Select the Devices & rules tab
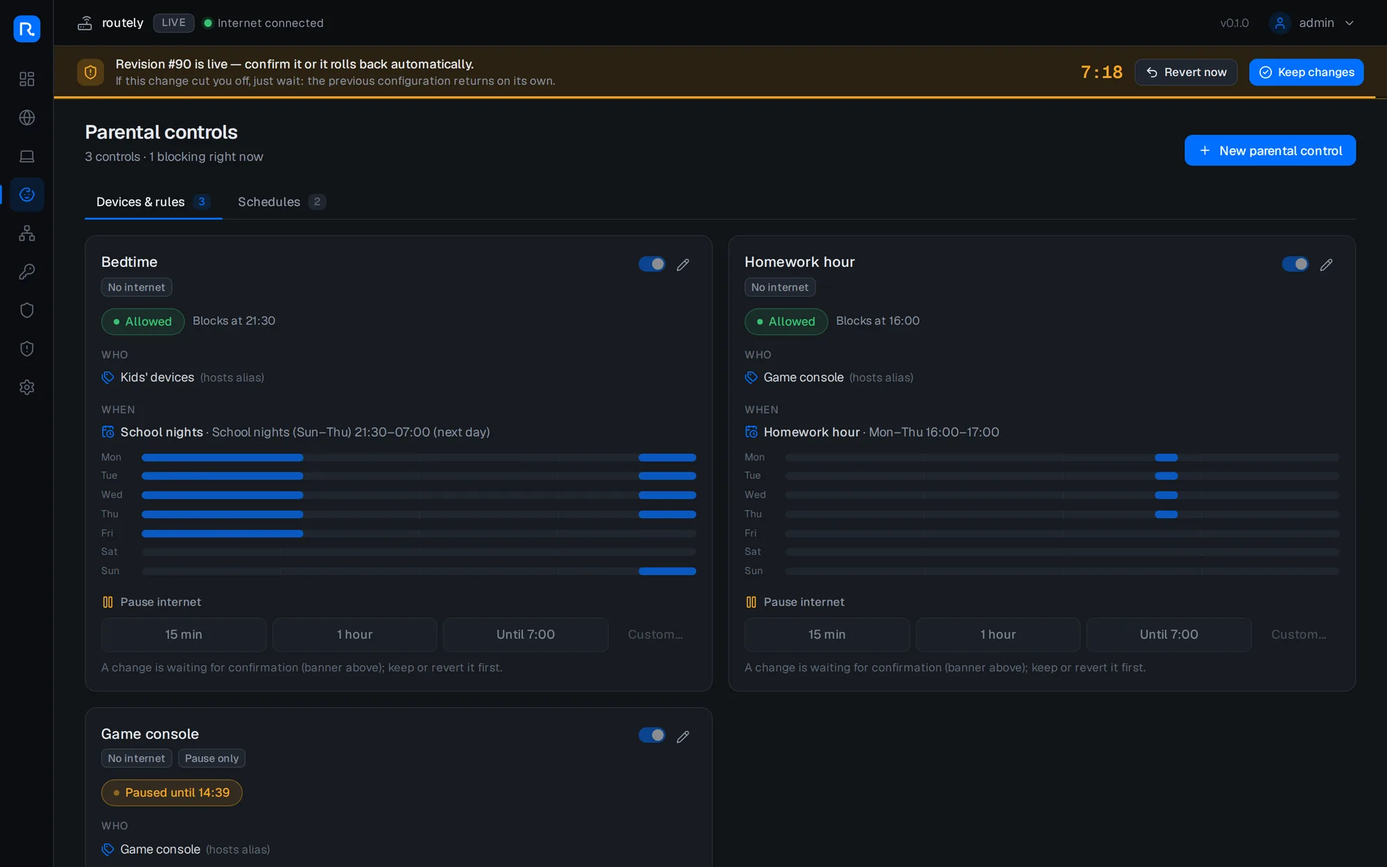 coord(153,202)
